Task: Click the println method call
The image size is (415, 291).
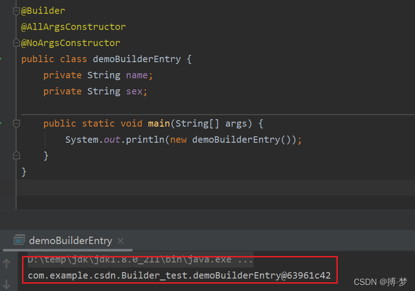Action: 145,140
